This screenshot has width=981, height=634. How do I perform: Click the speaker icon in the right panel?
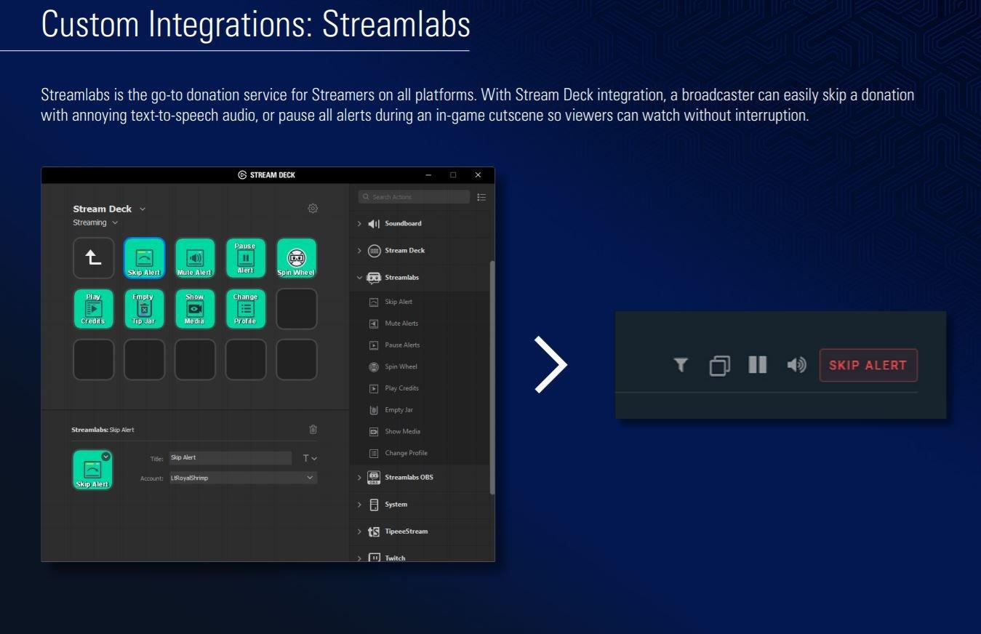(x=796, y=365)
